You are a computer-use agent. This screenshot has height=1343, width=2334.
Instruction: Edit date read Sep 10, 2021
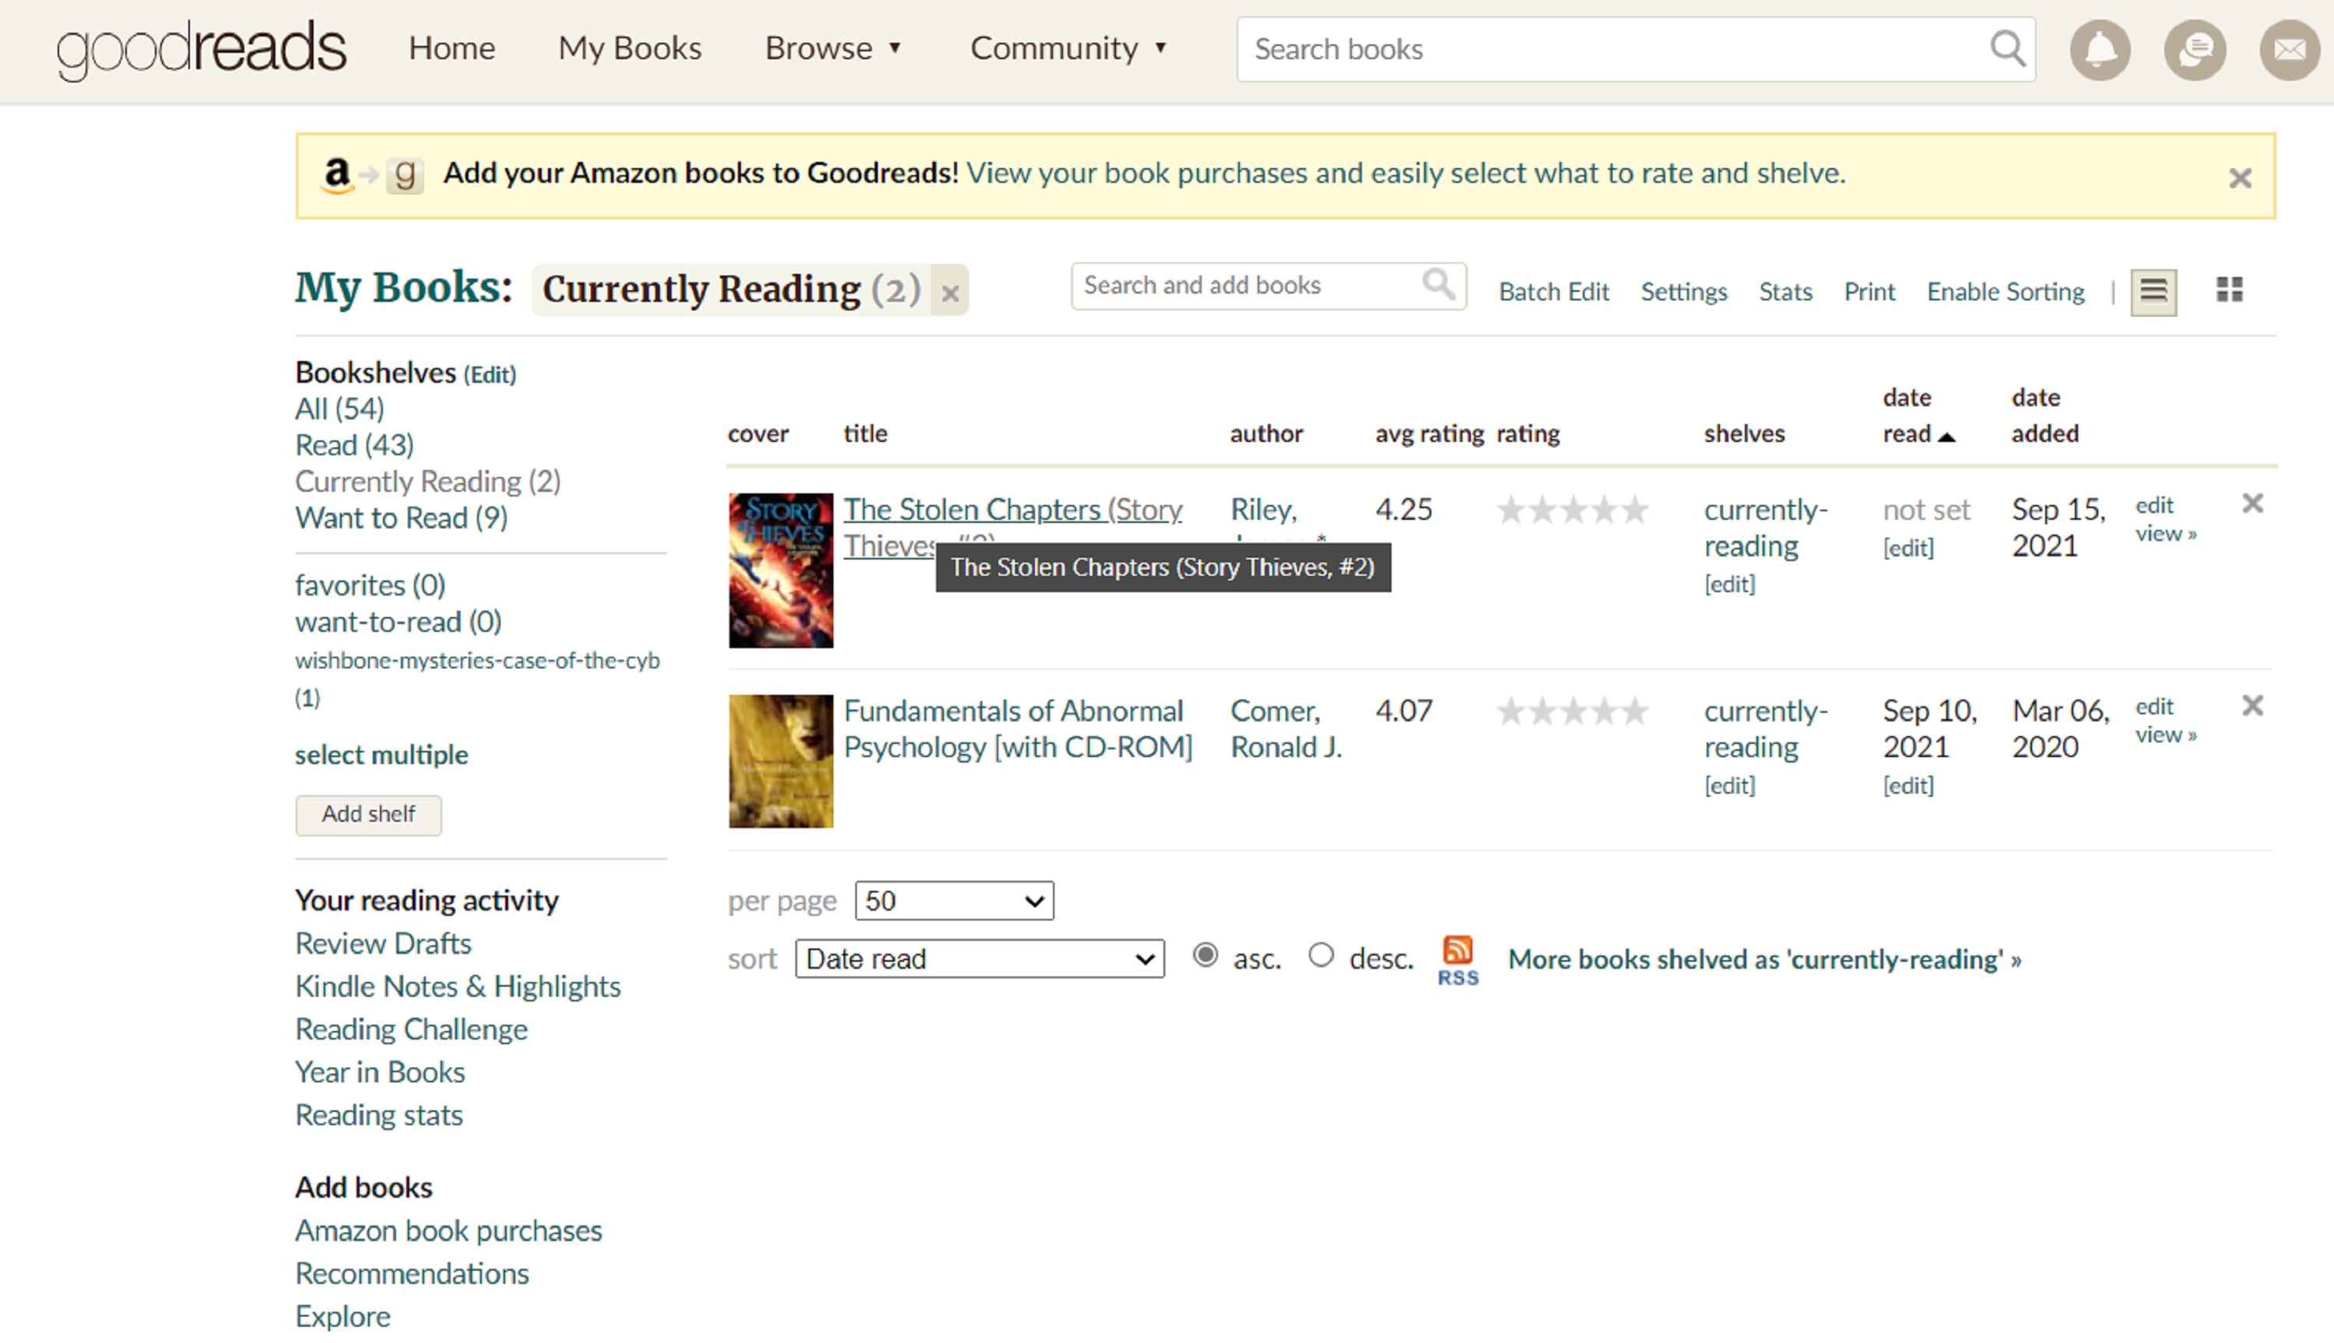click(1908, 786)
